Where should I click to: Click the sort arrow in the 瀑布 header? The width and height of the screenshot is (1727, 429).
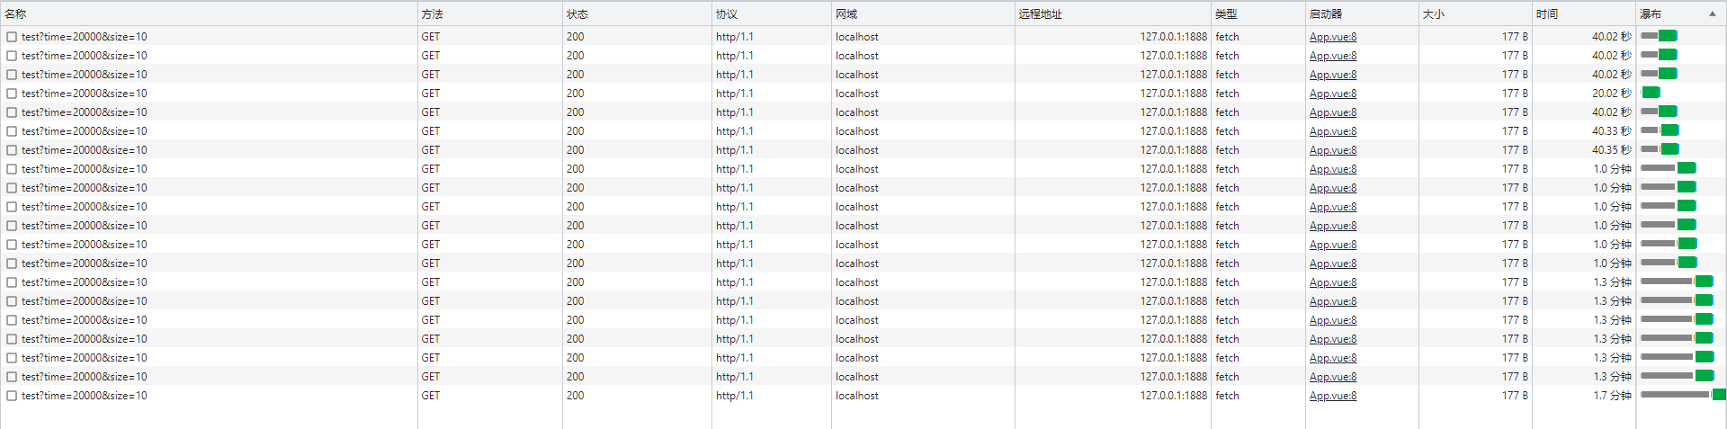coord(1712,13)
